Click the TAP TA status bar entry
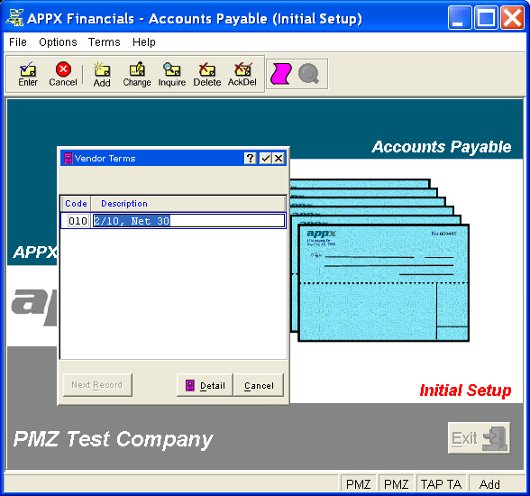This screenshot has height=496, width=530. tap(441, 484)
